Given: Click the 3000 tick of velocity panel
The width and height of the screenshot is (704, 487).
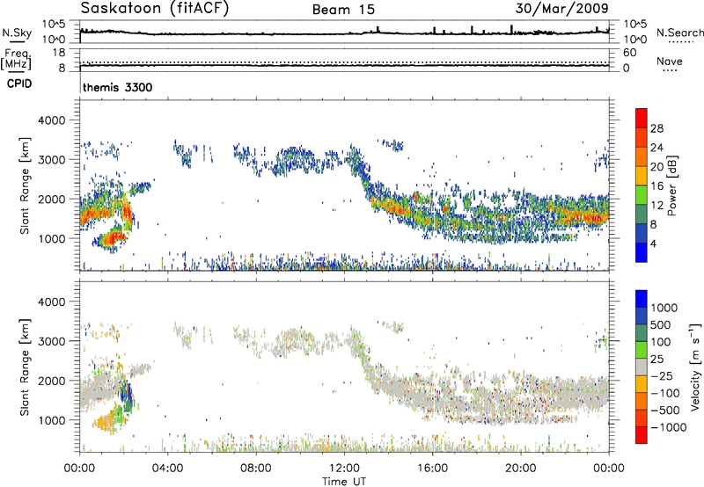Looking at the screenshot, I should tap(51, 341).
